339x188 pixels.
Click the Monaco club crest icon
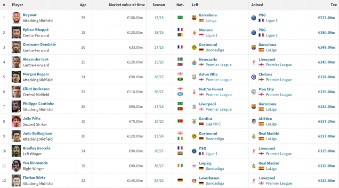(194, 32)
